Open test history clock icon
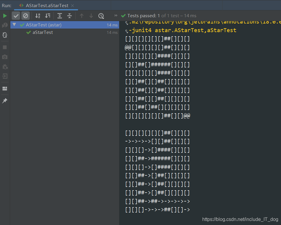This screenshot has height=225, width=281. coord(101,16)
